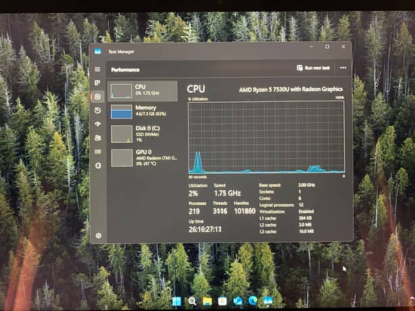The height and width of the screenshot is (311, 415).
Task: Click the Memory mini graph thumbnail
Action: [122, 112]
